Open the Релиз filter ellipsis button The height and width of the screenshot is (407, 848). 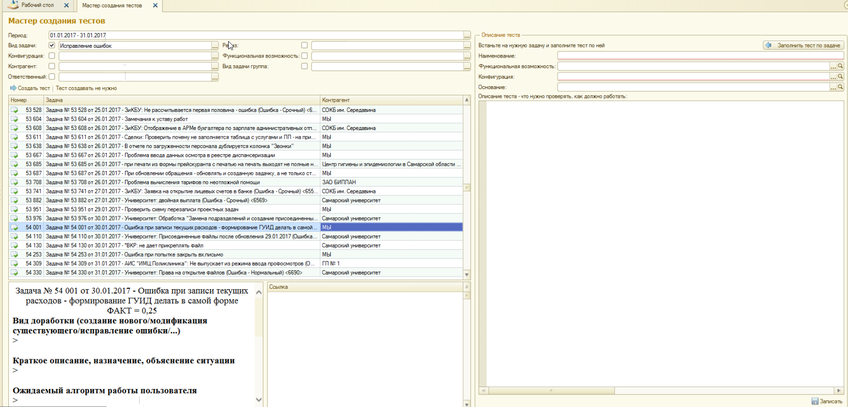467,46
